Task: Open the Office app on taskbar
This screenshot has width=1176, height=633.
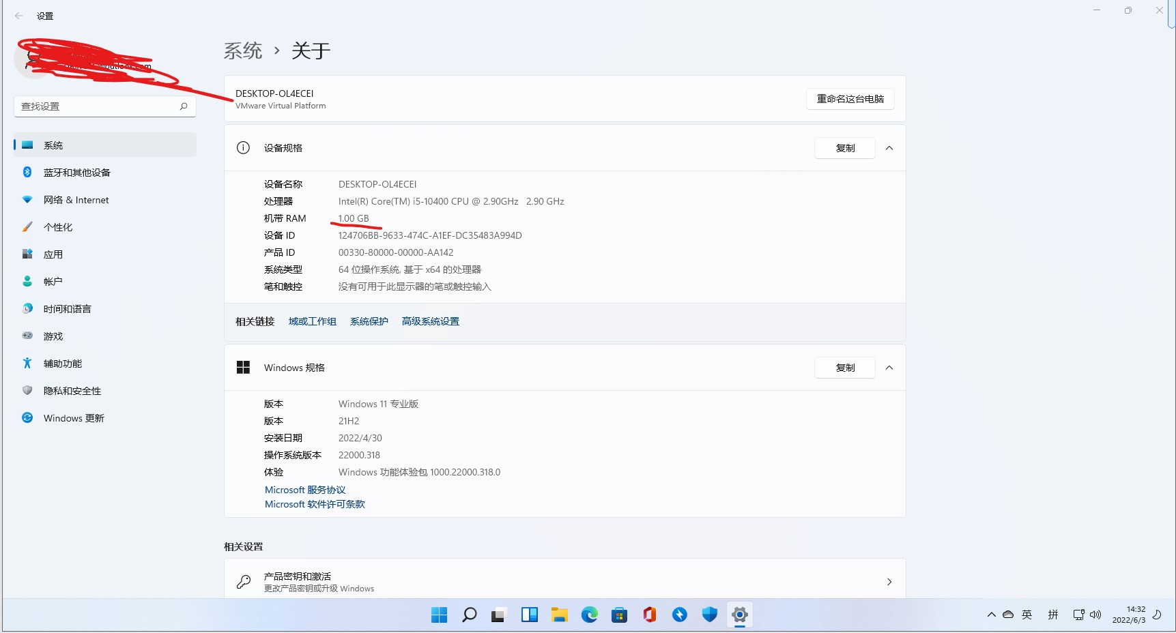Action: pos(650,615)
